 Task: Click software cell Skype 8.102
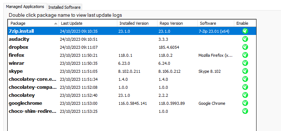[210, 71]
